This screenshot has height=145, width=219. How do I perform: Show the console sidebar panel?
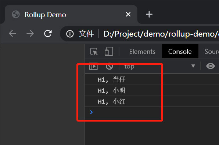pos(93,66)
